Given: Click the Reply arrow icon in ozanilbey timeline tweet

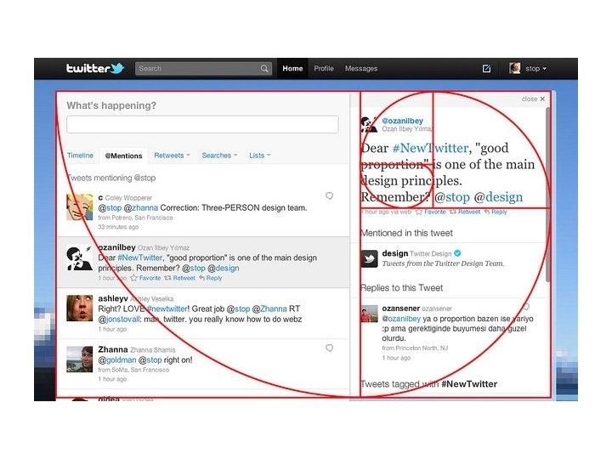Looking at the screenshot, I should tap(201, 278).
